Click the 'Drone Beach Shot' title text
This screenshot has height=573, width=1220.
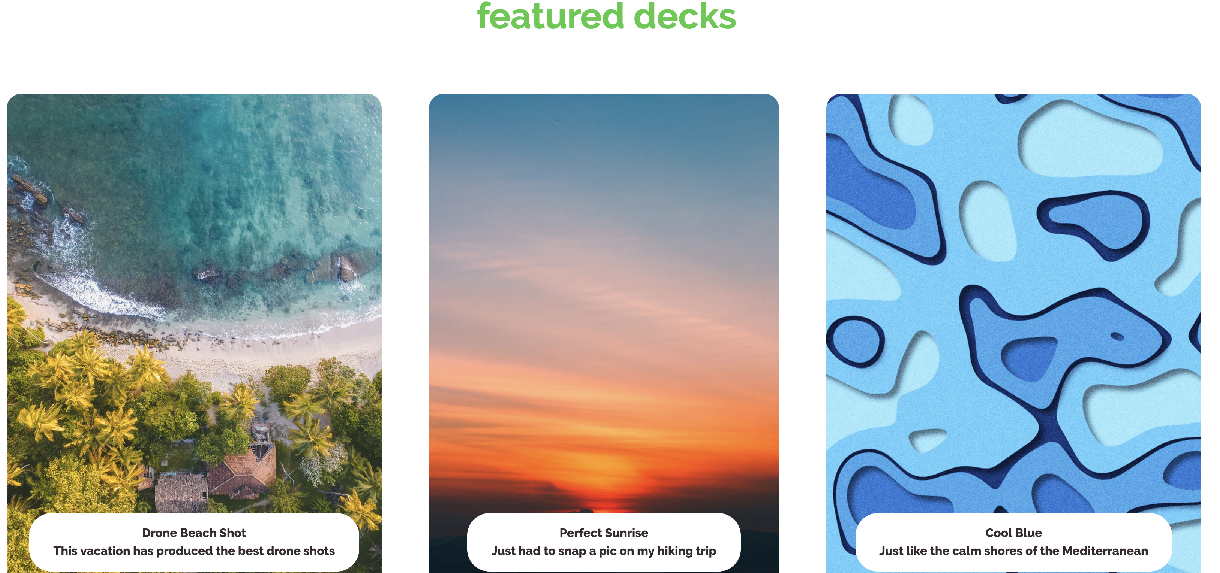click(194, 533)
